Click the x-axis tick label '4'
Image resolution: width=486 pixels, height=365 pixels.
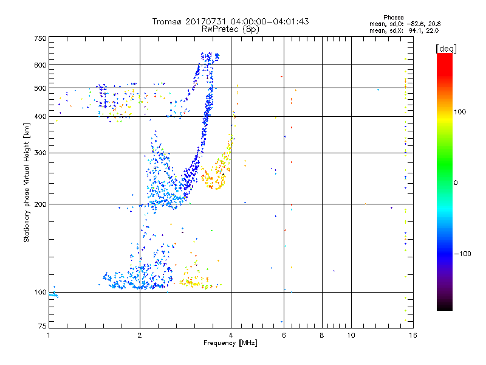coord(231,335)
